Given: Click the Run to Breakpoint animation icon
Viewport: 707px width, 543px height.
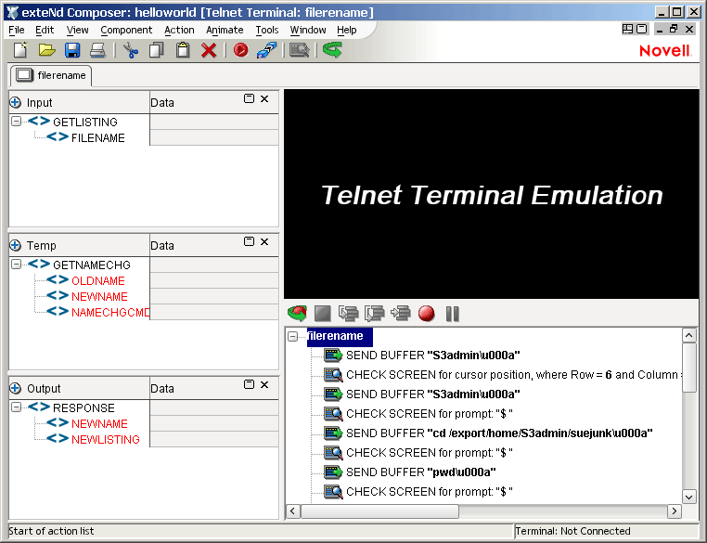Looking at the screenshot, I should tap(401, 313).
